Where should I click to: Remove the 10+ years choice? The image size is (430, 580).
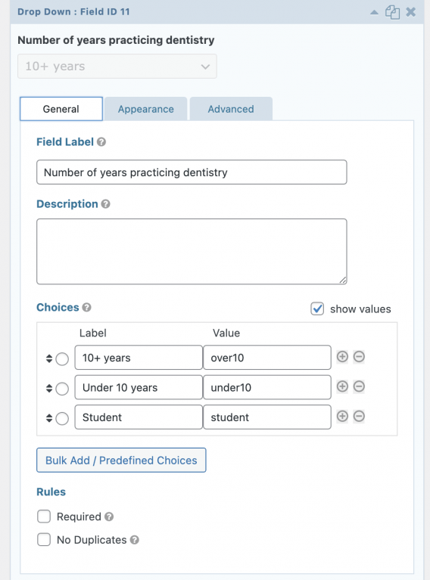[x=359, y=357]
